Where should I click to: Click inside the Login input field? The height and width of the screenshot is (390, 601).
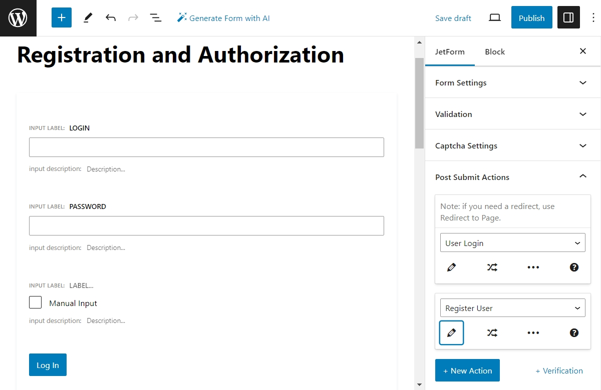(206, 147)
